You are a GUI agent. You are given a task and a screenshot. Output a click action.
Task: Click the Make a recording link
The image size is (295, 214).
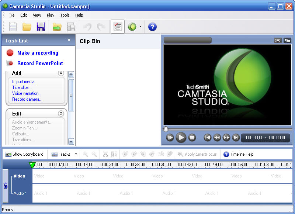(38, 53)
